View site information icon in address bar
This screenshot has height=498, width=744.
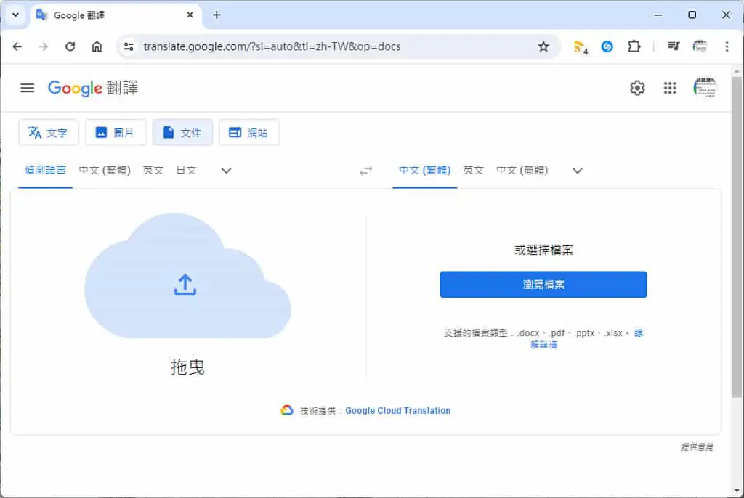(129, 46)
